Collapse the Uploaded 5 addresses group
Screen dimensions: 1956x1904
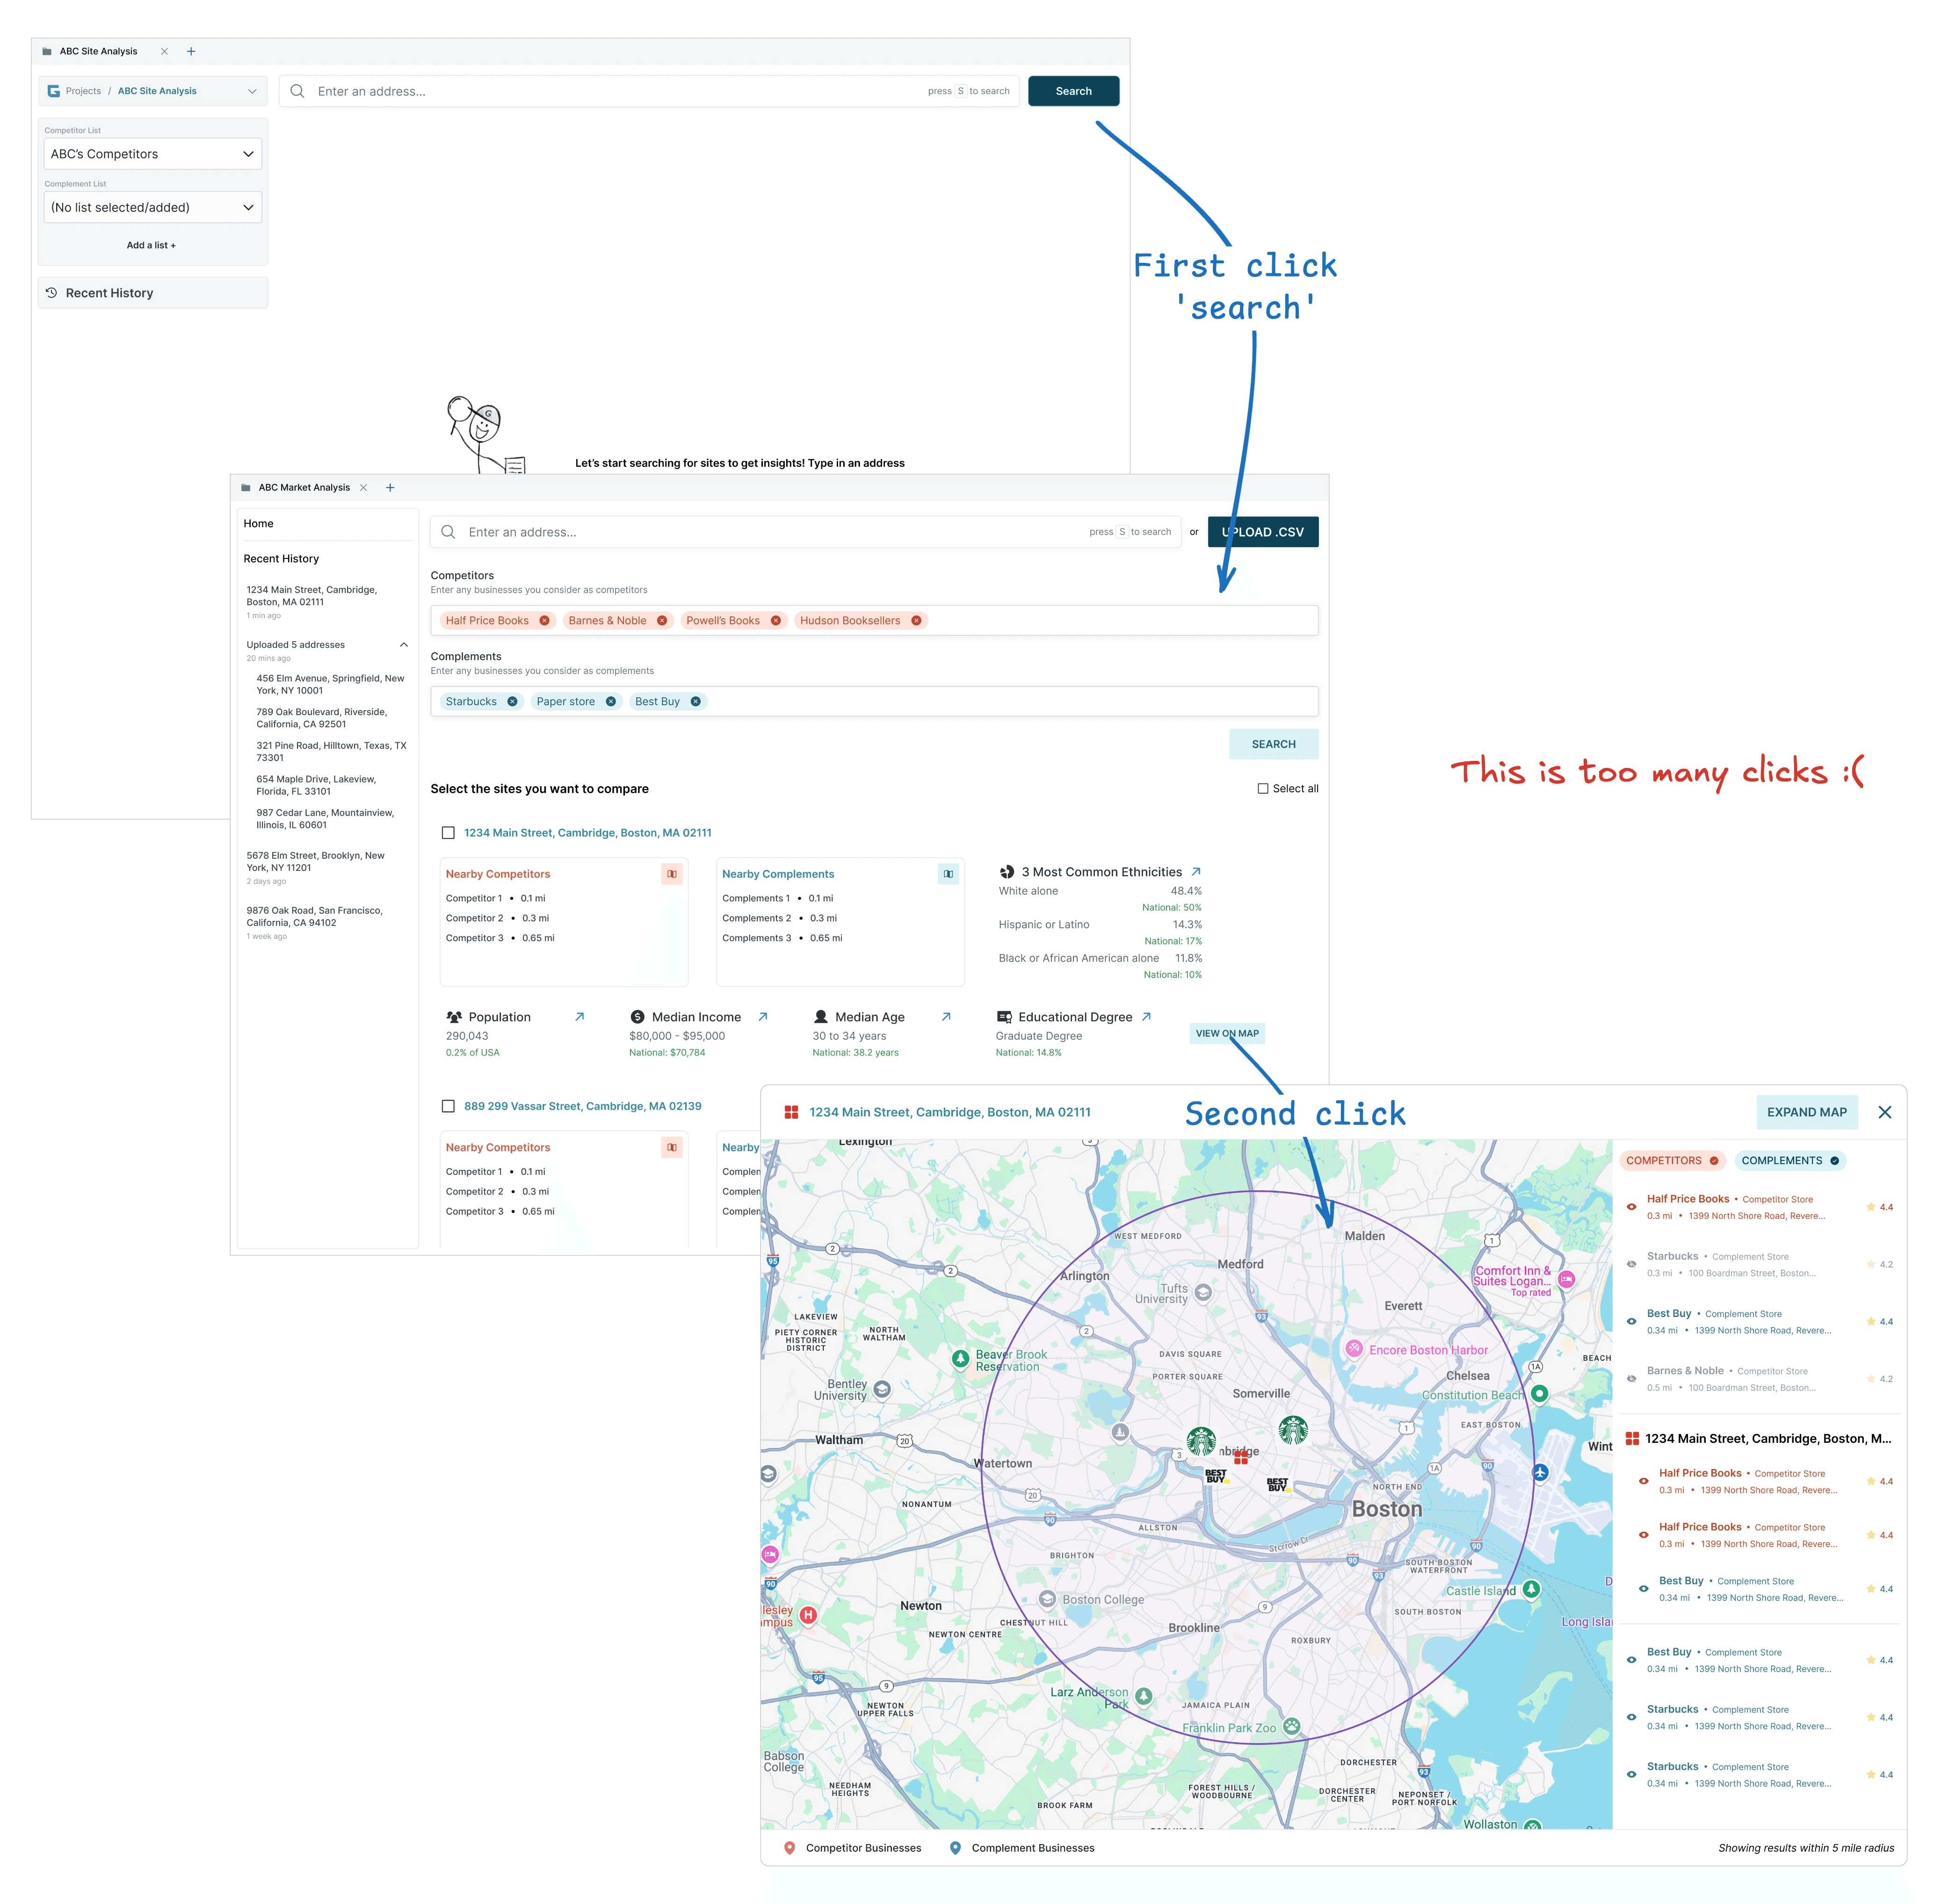click(x=403, y=645)
